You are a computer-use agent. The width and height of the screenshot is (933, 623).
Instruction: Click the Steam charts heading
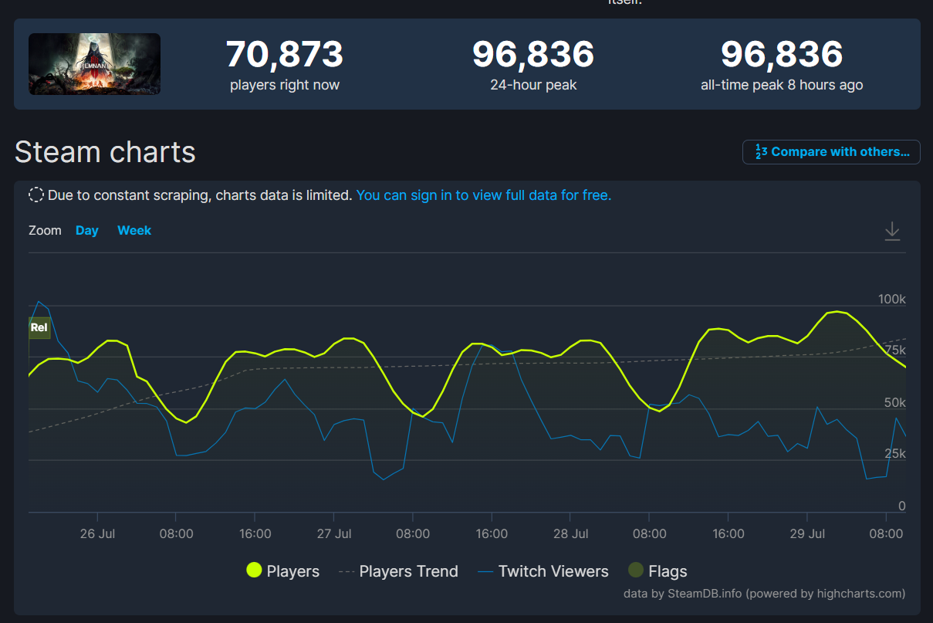(105, 152)
